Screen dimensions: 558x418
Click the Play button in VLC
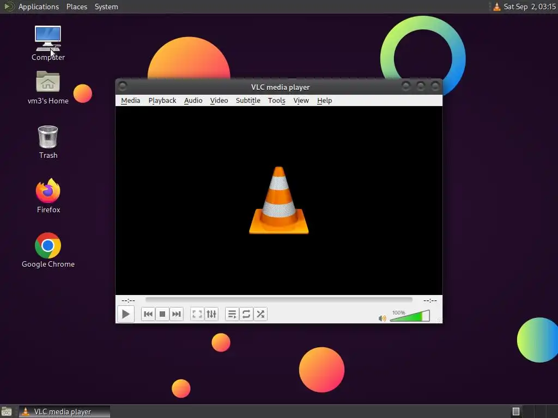(126, 314)
